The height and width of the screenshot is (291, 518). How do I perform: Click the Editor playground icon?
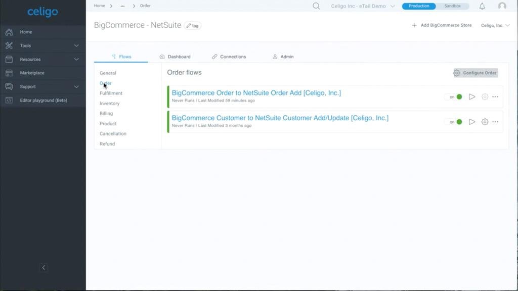(x=9, y=101)
